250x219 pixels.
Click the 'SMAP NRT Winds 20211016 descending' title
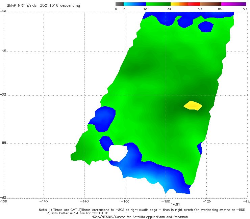(43, 5)
